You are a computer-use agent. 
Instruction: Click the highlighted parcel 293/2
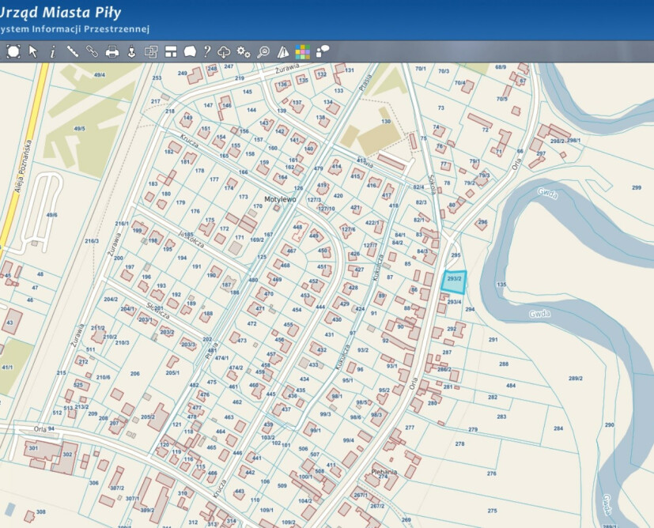(454, 281)
